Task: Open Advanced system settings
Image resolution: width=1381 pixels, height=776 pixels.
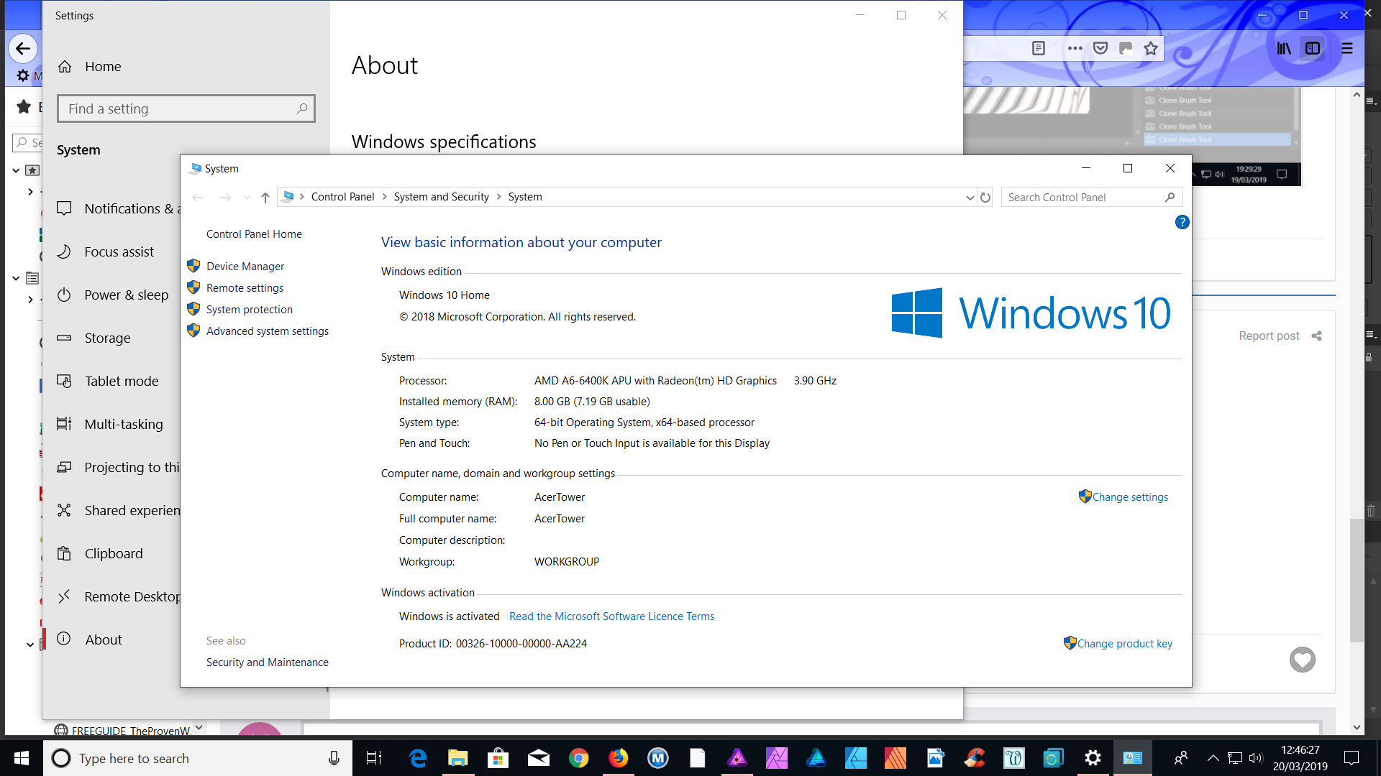Action: 267,331
